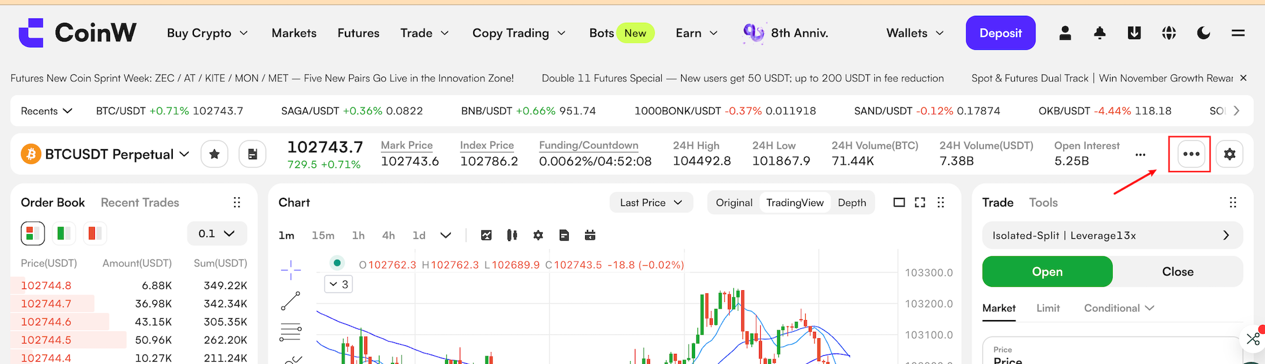This screenshot has height=364, width=1265.
Task: Enter chart fullscreen mode
Action: click(920, 202)
